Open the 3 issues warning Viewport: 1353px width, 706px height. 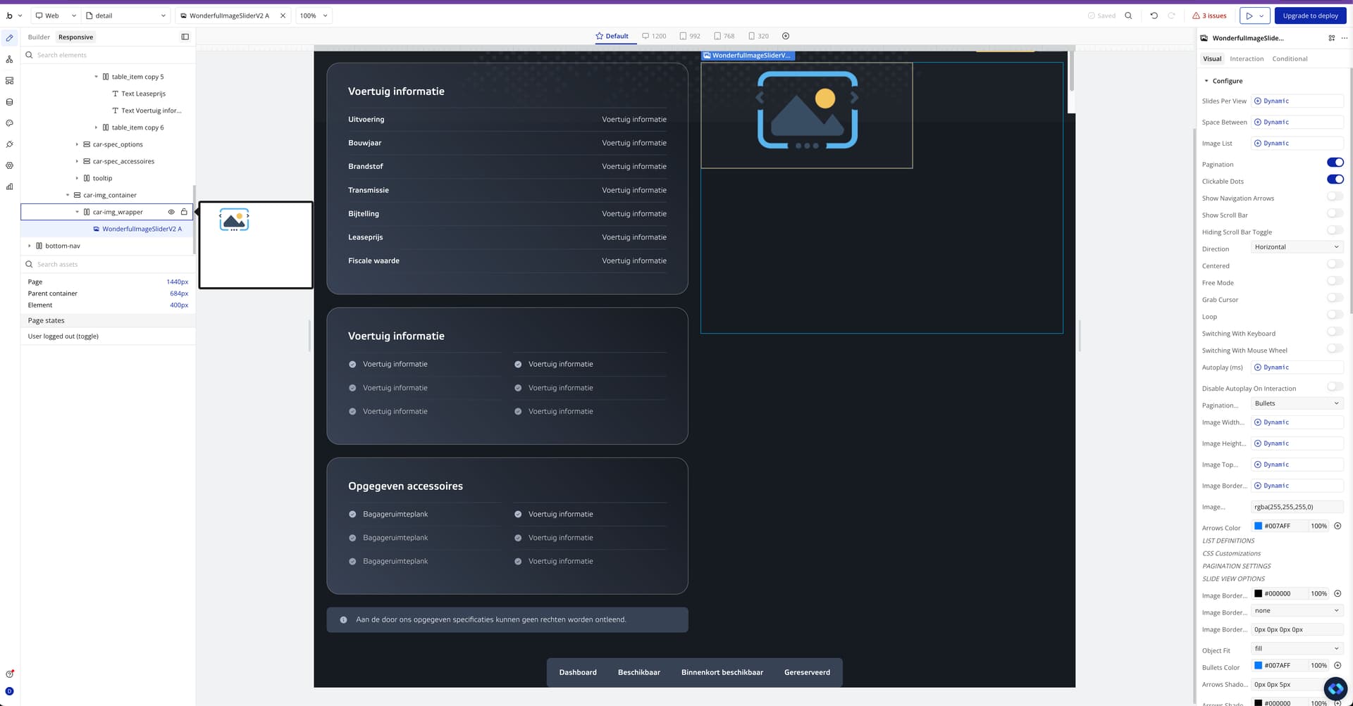coord(1209,15)
